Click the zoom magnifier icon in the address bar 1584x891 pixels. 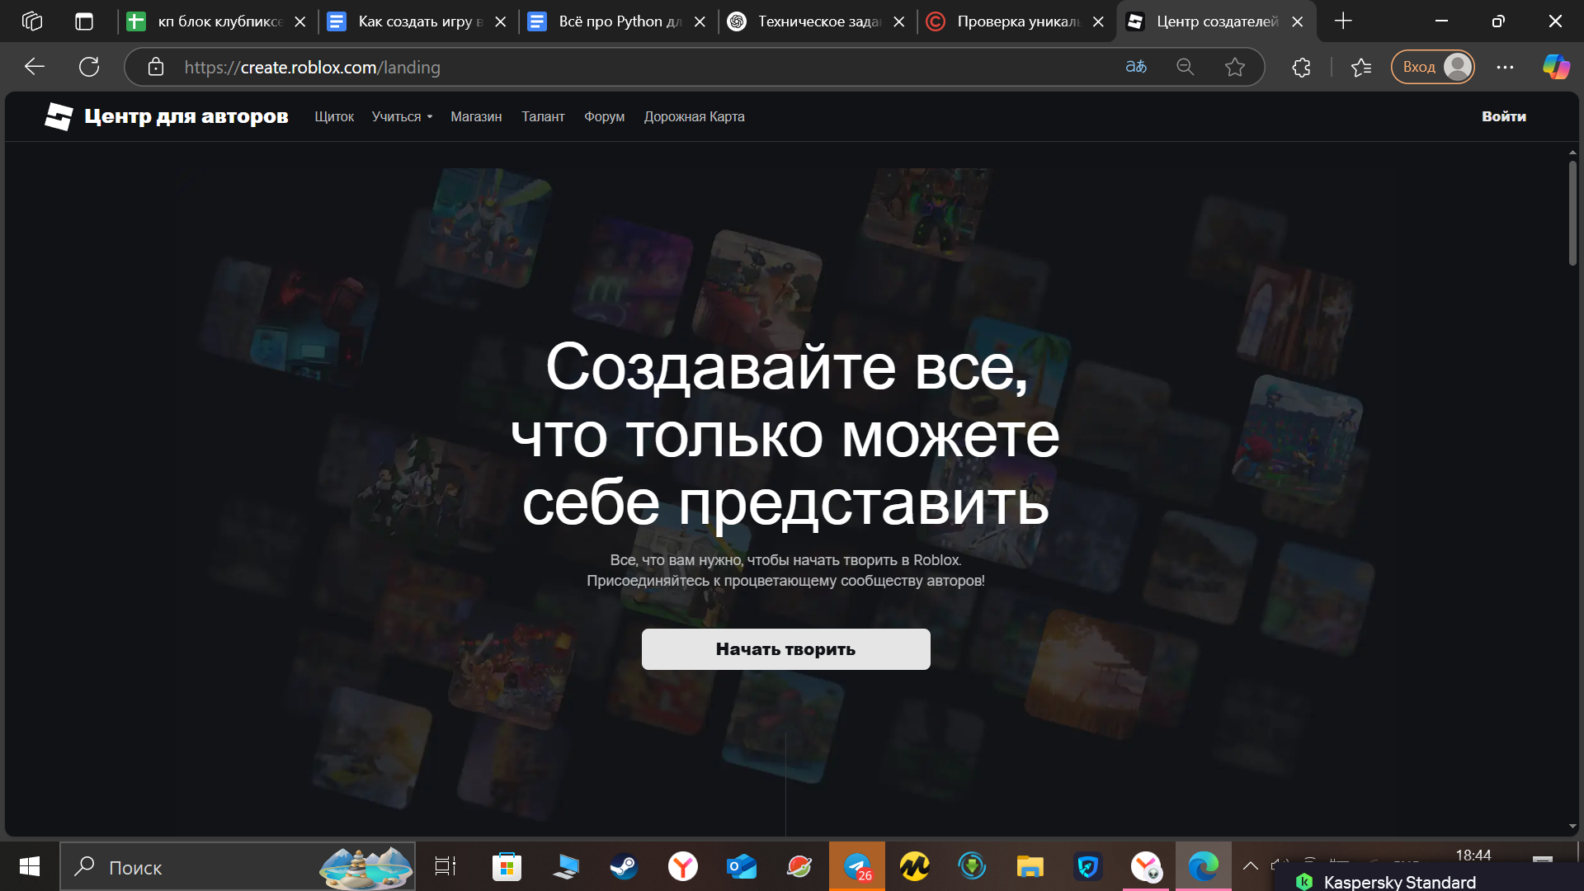pyautogui.click(x=1186, y=67)
